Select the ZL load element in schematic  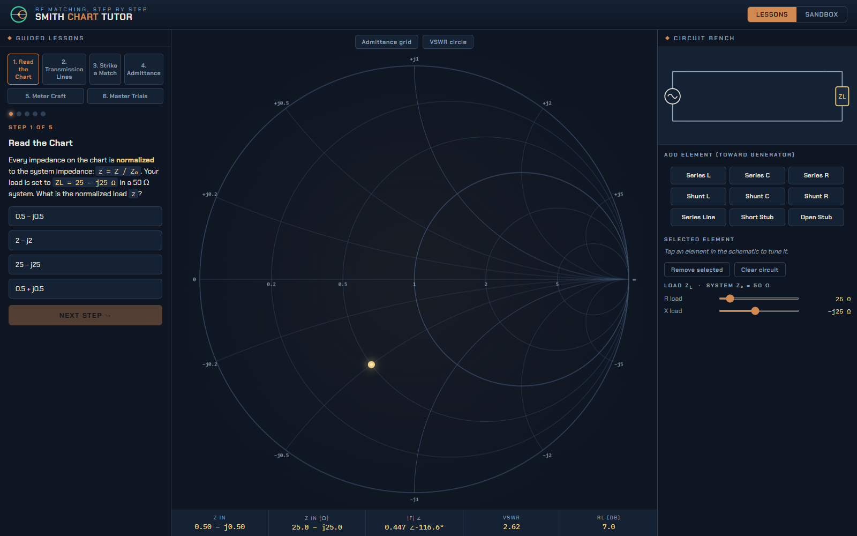tap(842, 96)
